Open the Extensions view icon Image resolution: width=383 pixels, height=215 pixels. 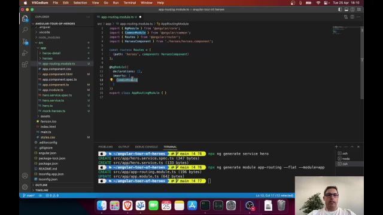pyautogui.click(x=25, y=64)
